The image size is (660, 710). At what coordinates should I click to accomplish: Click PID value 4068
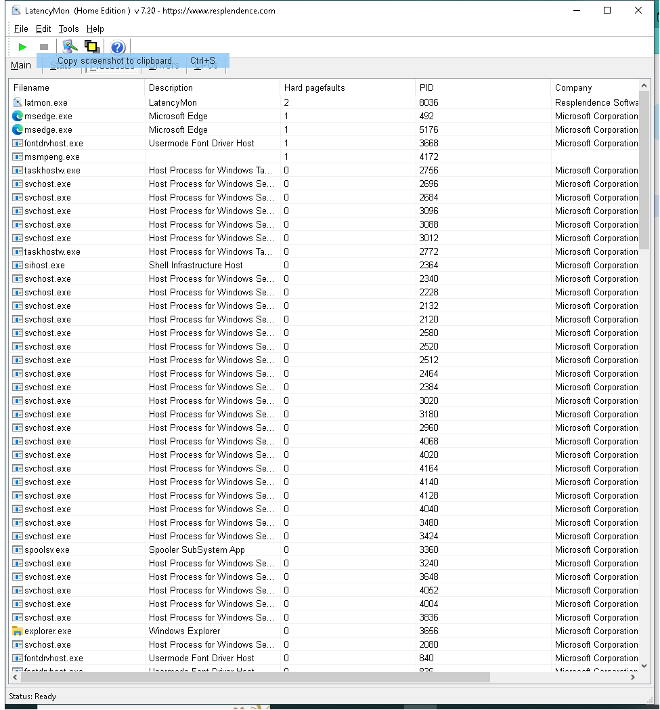(428, 441)
